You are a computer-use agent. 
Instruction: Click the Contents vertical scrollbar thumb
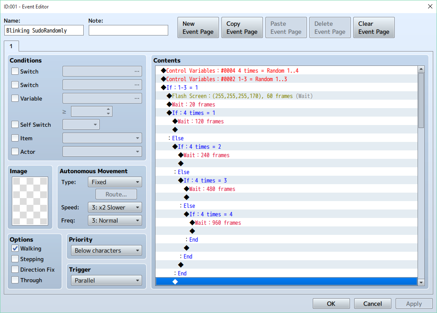pyautogui.click(x=421, y=100)
